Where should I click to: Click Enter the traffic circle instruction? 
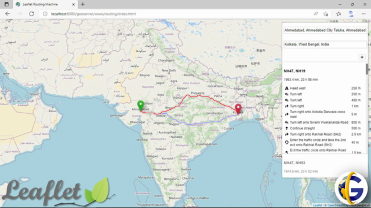tap(323, 142)
